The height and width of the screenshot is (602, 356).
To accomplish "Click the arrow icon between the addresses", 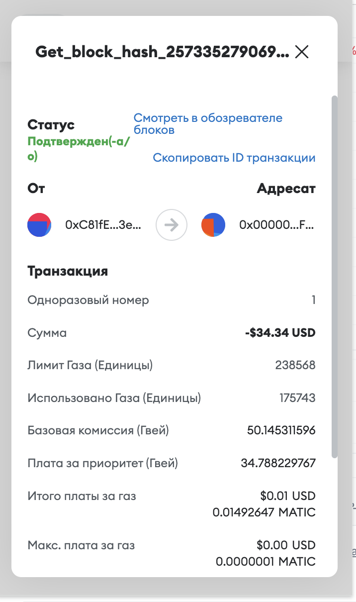I will pos(172,225).
